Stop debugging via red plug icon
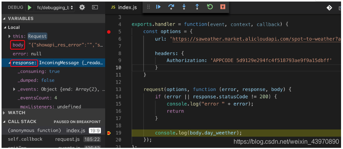The width and height of the screenshot is (343, 149). pyautogui.click(x=223, y=7)
